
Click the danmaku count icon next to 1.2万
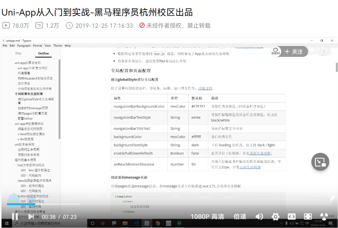click(x=39, y=26)
